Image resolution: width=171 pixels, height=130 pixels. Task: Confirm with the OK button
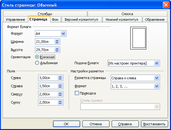[x=67, y=124]
